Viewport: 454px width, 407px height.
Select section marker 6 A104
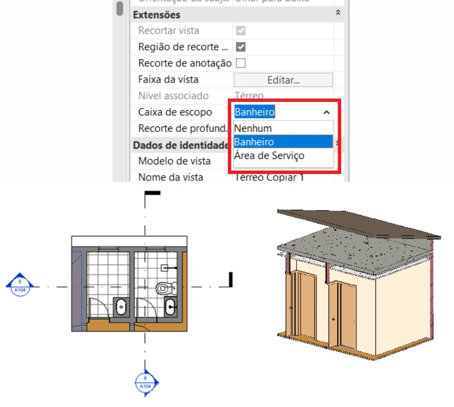pyautogui.click(x=147, y=383)
